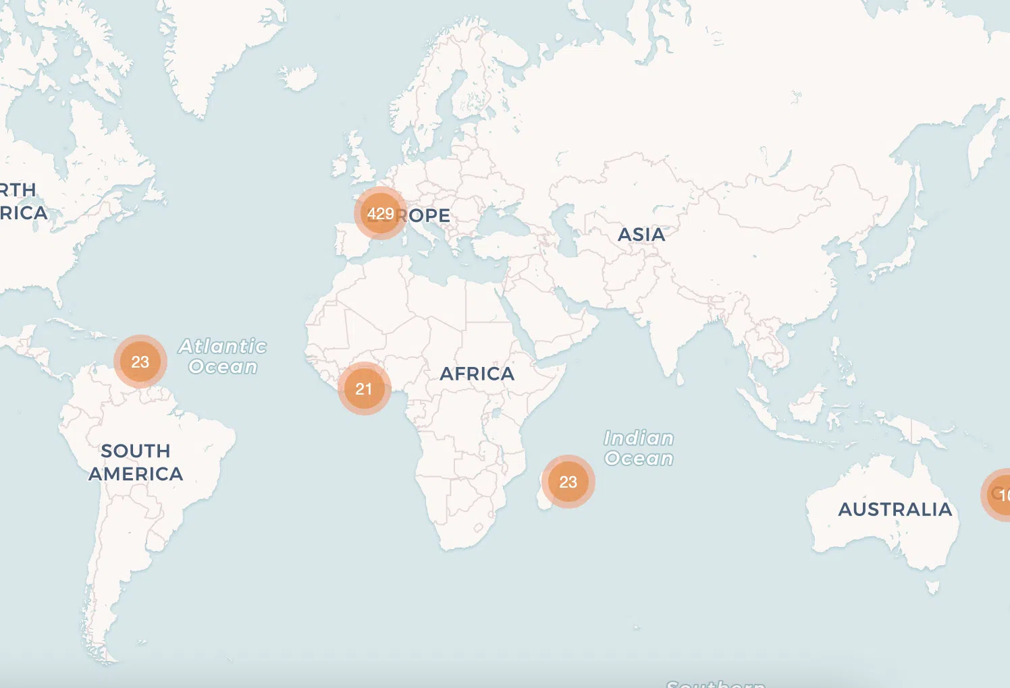Select the Indian Ocean label
The width and height of the screenshot is (1010, 688).
click(639, 448)
